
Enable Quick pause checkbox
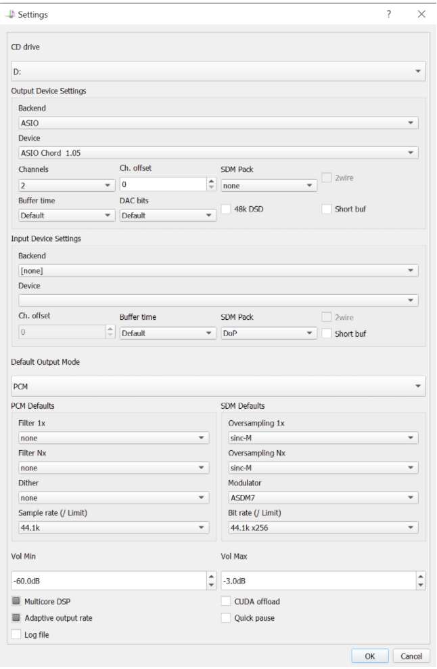tap(226, 617)
